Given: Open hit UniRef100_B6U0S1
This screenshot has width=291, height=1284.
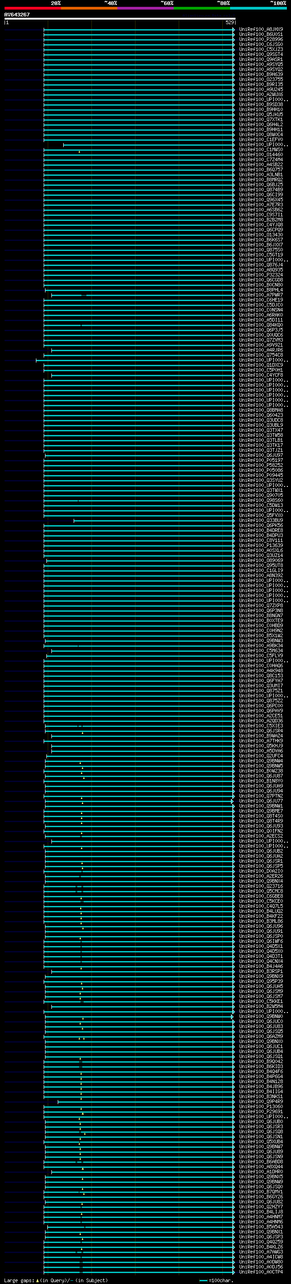Looking at the screenshot, I should pyautogui.click(x=261, y=35).
